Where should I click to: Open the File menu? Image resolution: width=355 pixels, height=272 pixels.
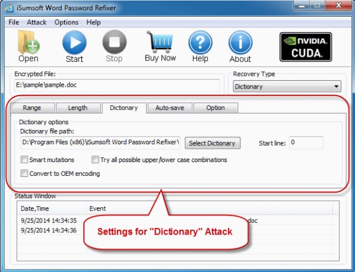click(14, 22)
